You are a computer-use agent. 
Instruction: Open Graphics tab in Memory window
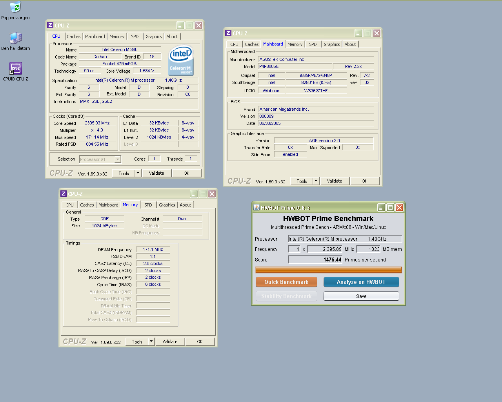(x=167, y=205)
